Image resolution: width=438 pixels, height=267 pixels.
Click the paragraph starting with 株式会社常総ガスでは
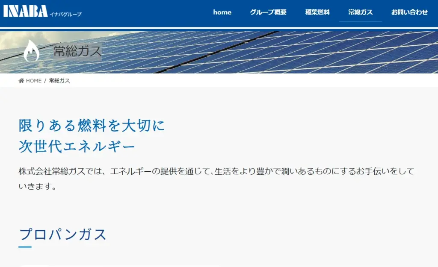click(216, 172)
